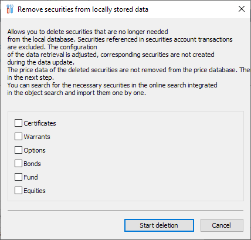Screen dimensions: 251x240
Task: Click the 'in the next step.' description line
Action: 30,77
